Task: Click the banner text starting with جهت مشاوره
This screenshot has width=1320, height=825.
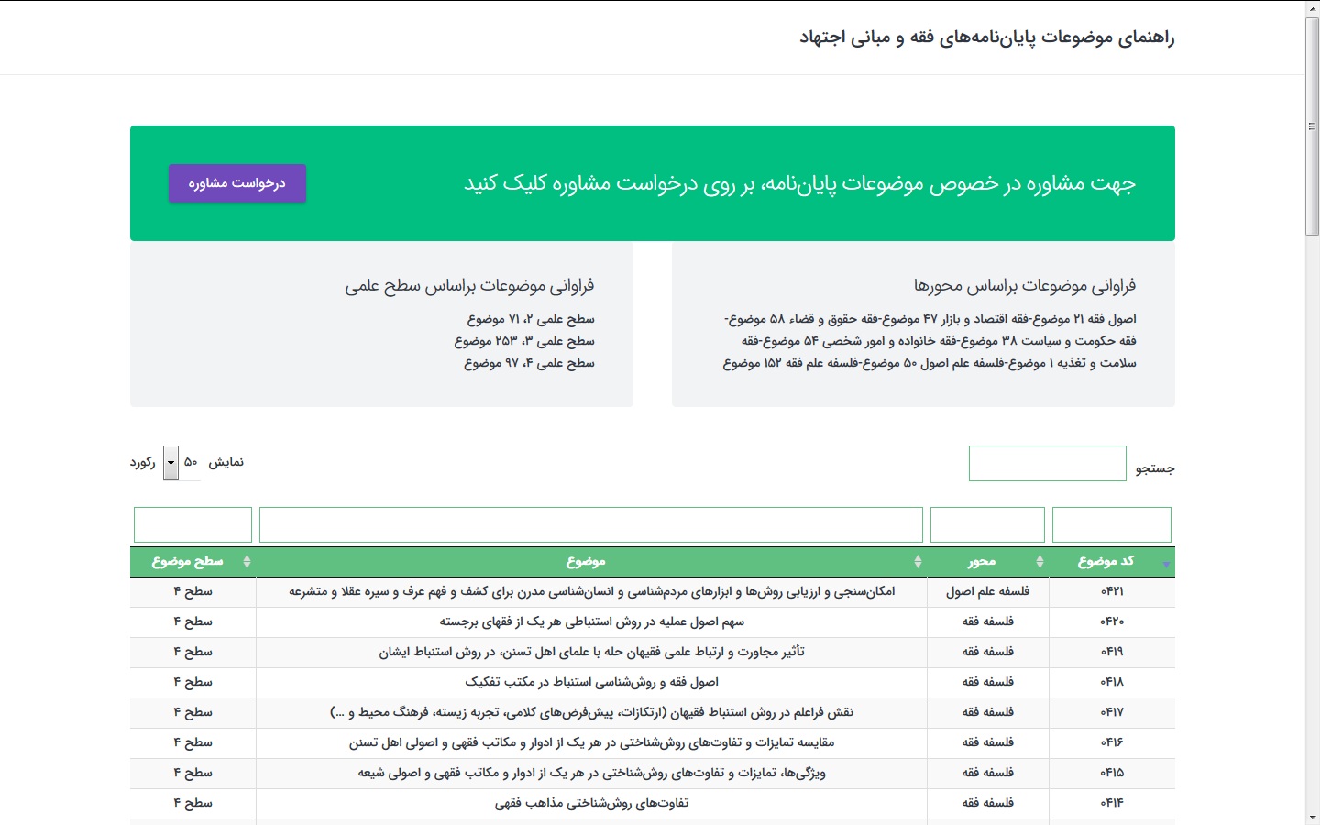Action: coord(800,184)
